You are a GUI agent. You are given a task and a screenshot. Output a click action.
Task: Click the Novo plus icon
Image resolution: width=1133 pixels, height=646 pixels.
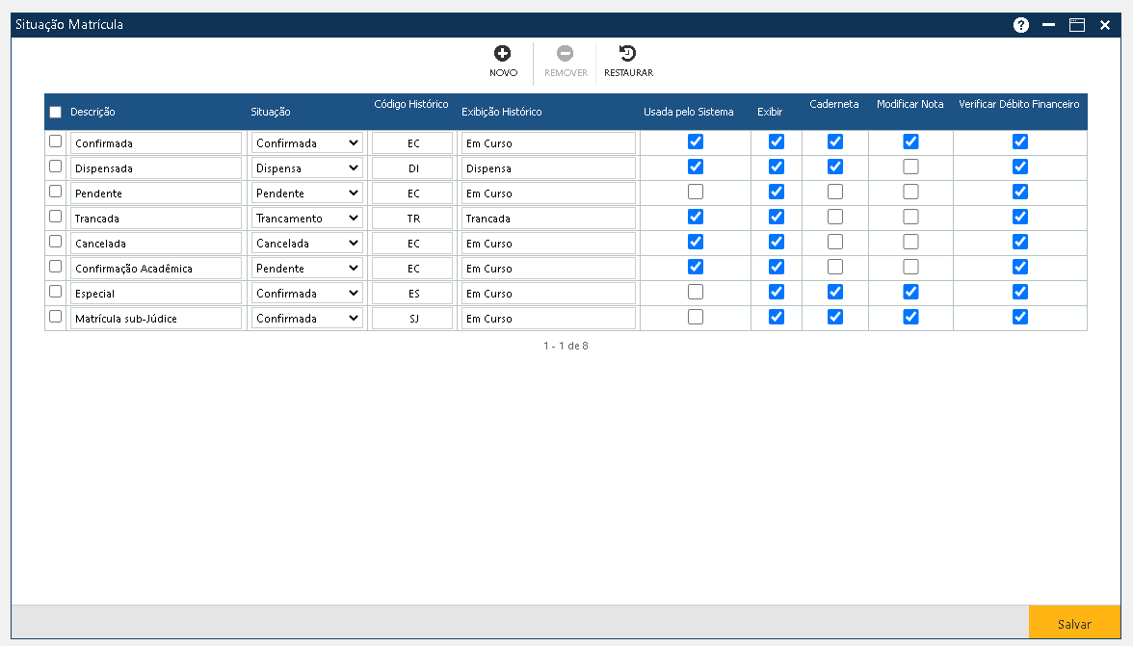click(502, 55)
